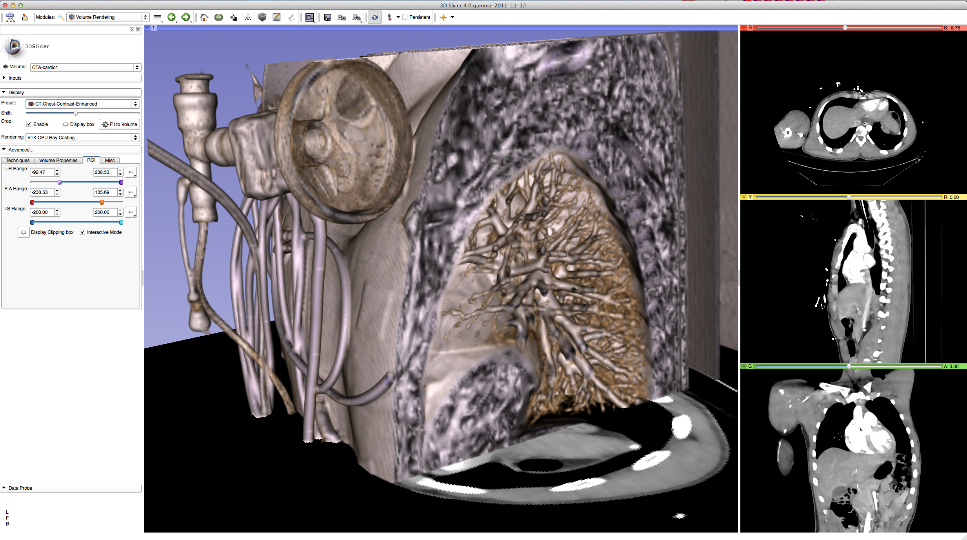The width and height of the screenshot is (967, 540).
Task: Open the load scene MRML icon
Action: pyautogui.click(x=10, y=17)
